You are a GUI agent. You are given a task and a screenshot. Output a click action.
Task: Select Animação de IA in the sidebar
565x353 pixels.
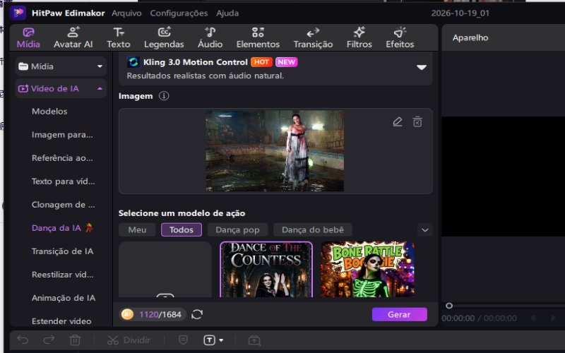click(64, 298)
